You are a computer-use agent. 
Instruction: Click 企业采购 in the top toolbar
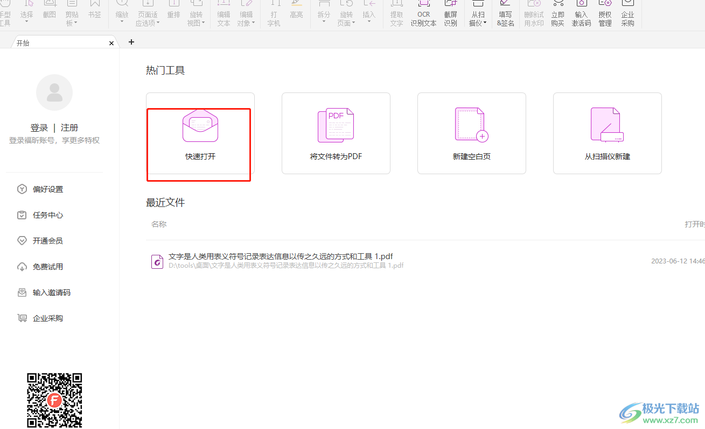click(628, 15)
